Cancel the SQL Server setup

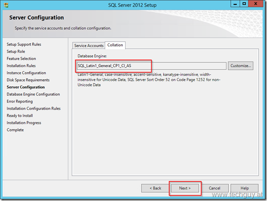(x=214, y=188)
